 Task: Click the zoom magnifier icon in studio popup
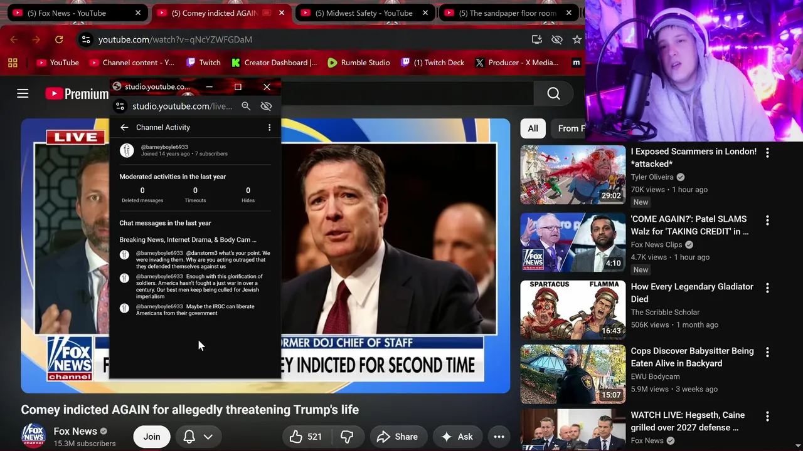pyautogui.click(x=246, y=106)
